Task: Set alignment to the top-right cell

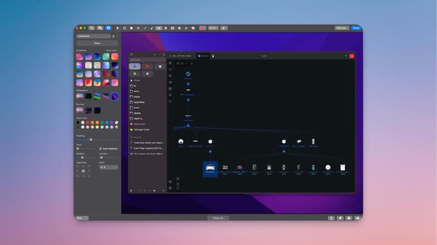Action: coord(89,166)
